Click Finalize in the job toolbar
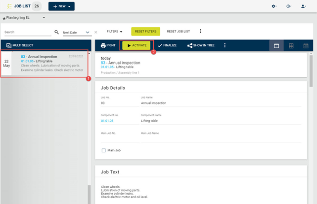This screenshot has height=204, width=317. coord(167,45)
